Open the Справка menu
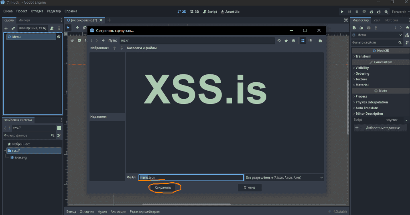This screenshot has height=215, width=410. [x=71, y=11]
